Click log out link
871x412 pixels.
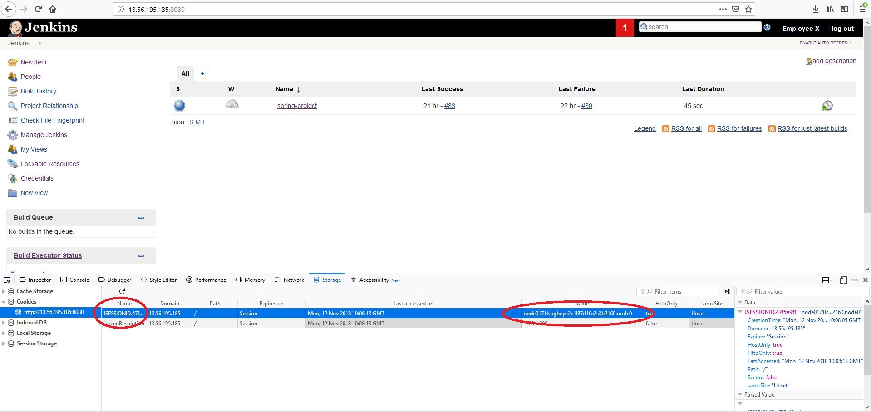point(842,29)
